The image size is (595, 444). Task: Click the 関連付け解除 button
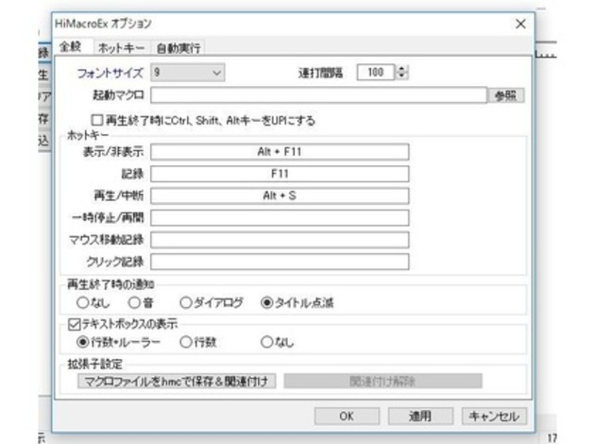pyautogui.click(x=382, y=381)
